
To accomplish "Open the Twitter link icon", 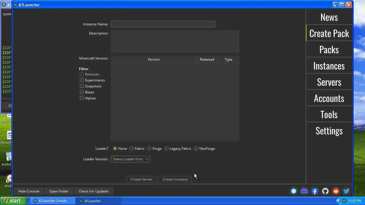I will (x=346, y=191).
